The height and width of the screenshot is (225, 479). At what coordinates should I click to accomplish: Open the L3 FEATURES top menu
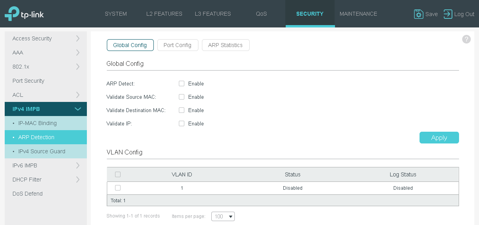[x=213, y=14]
